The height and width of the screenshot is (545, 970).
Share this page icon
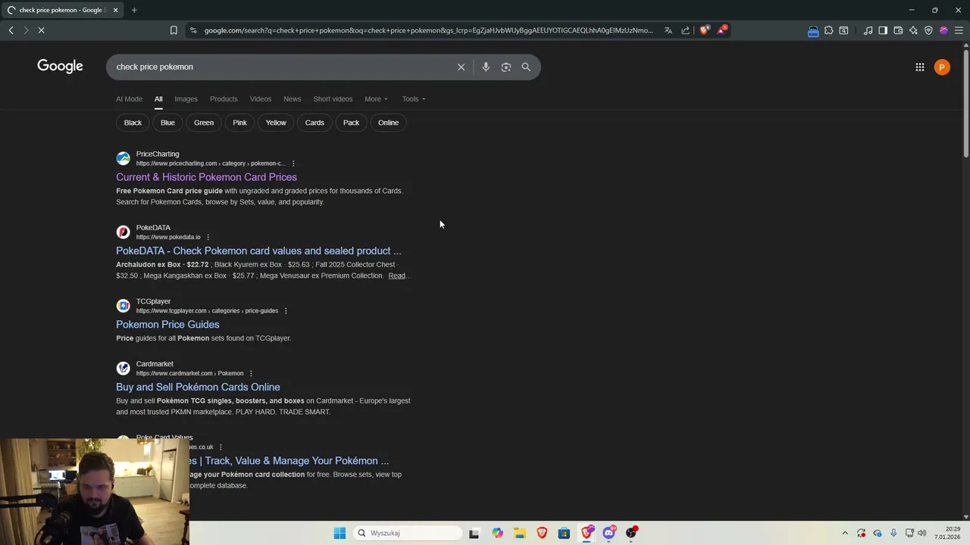pos(686,30)
